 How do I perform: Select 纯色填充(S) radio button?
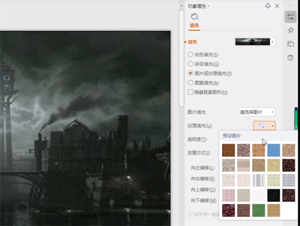190,55
